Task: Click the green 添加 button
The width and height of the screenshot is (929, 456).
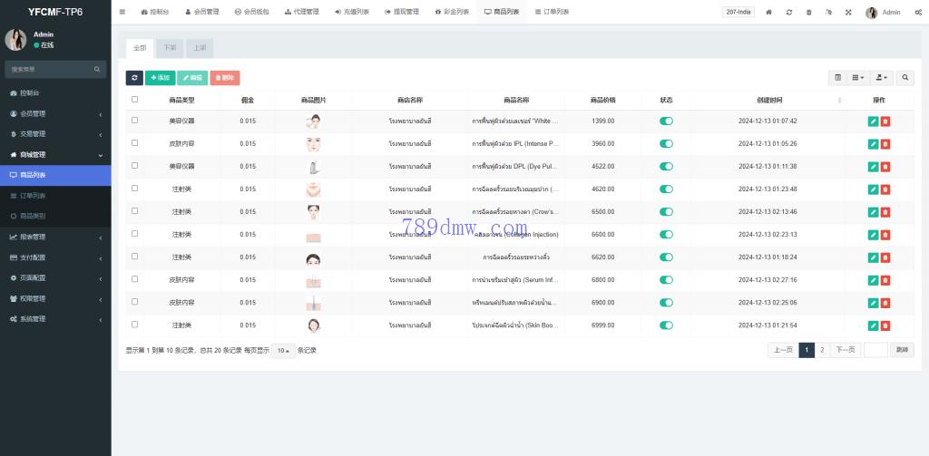Action: (x=160, y=78)
